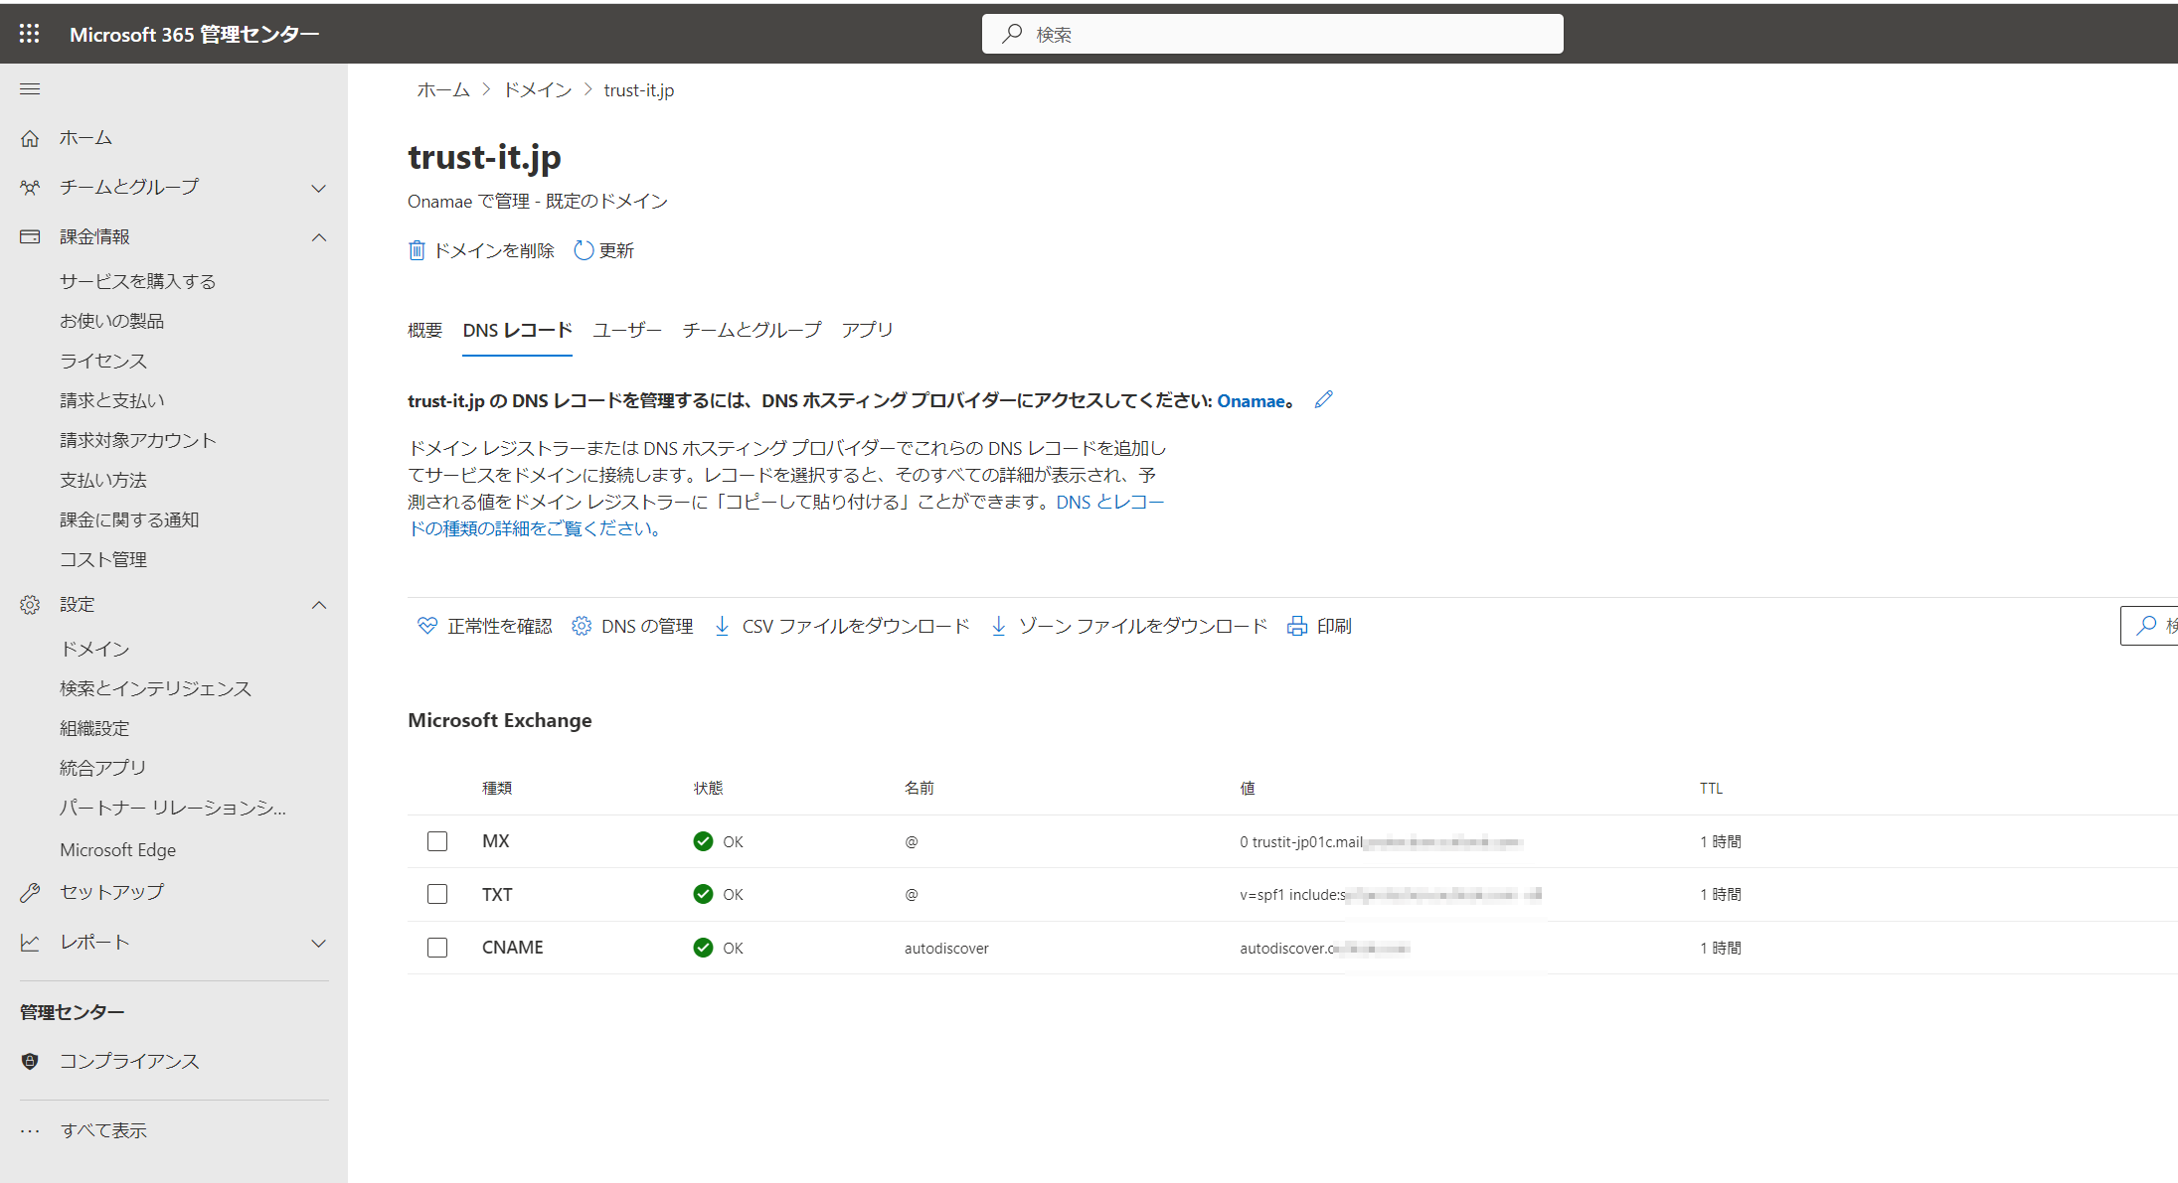Screen dimensions: 2178x1183
Task: Click the autodiscover name cell
Action: 946,949
